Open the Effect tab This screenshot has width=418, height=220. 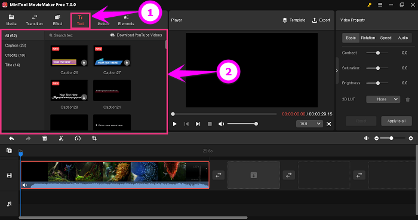[57, 20]
